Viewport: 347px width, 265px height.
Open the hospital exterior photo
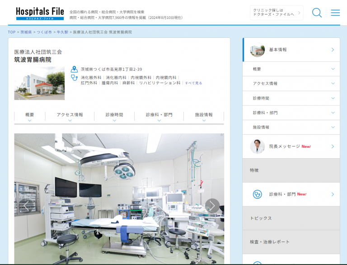39,83
